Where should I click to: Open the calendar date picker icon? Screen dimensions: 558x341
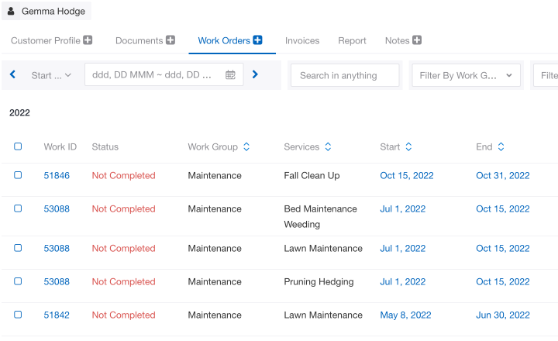(x=230, y=74)
